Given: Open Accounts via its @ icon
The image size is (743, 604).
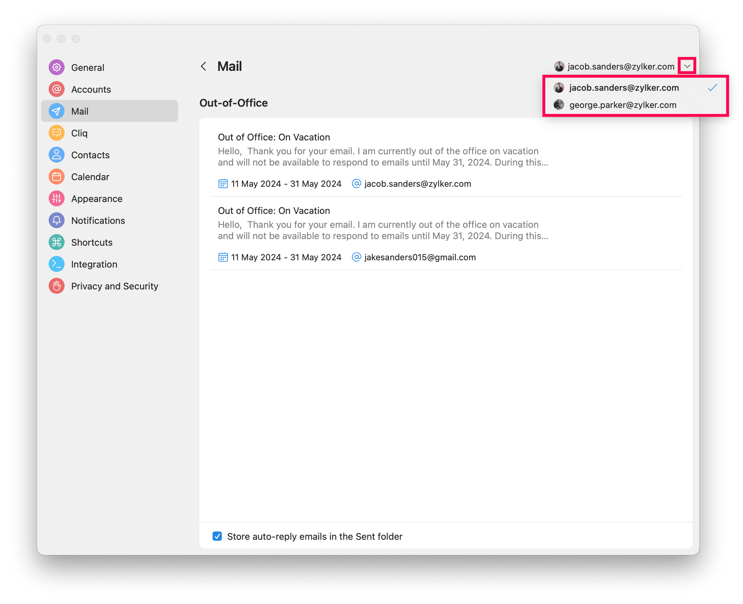Looking at the screenshot, I should point(56,89).
